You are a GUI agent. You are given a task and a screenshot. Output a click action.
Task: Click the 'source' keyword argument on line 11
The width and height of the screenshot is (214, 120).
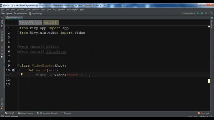(x=73, y=75)
